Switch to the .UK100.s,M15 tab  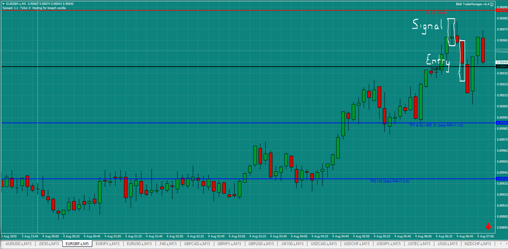coord(292,244)
